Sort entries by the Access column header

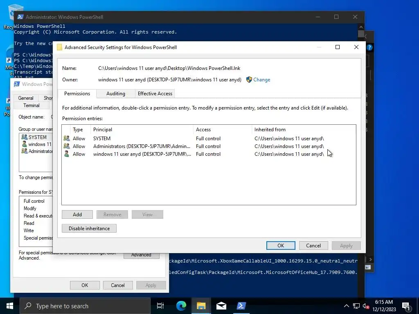click(222, 130)
